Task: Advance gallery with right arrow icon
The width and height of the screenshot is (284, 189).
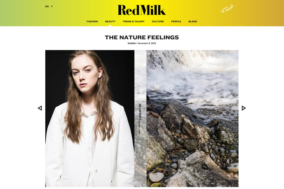Action: (244, 108)
